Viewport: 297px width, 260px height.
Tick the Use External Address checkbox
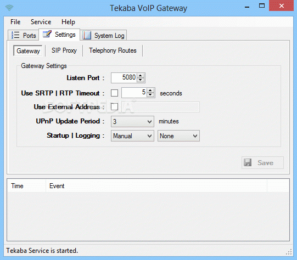[x=114, y=107]
